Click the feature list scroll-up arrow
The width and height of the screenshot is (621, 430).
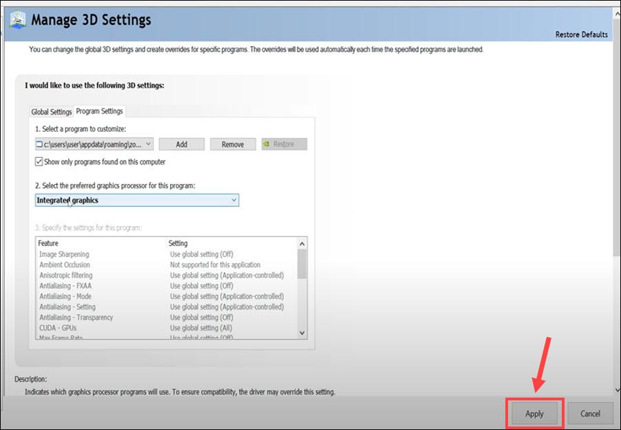click(x=302, y=243)
